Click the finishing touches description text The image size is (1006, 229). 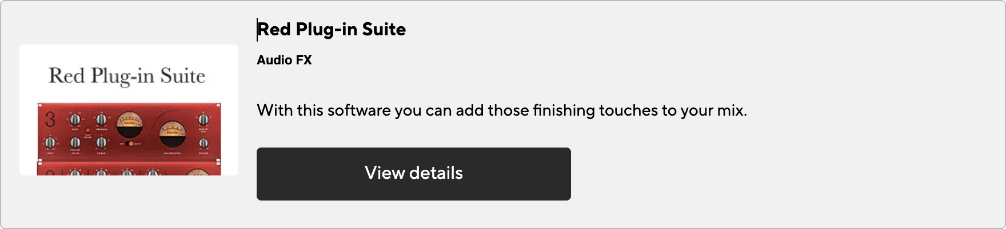tap(501, 110)
